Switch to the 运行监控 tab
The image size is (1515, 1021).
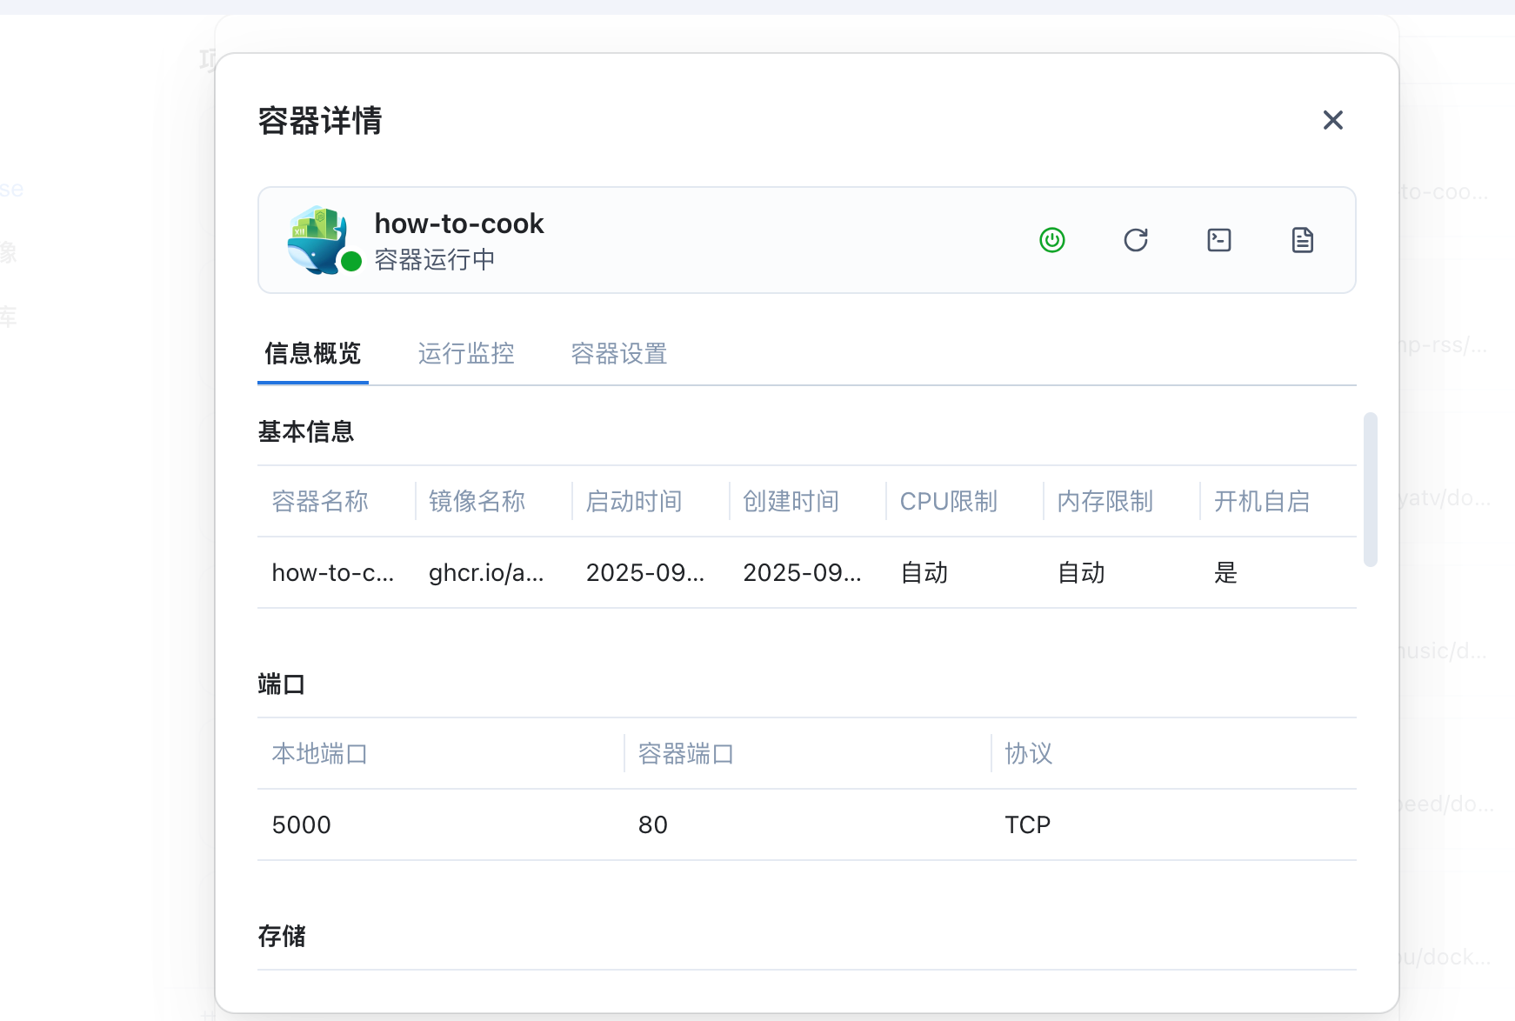pyautogui.click(x=466, y=353)
